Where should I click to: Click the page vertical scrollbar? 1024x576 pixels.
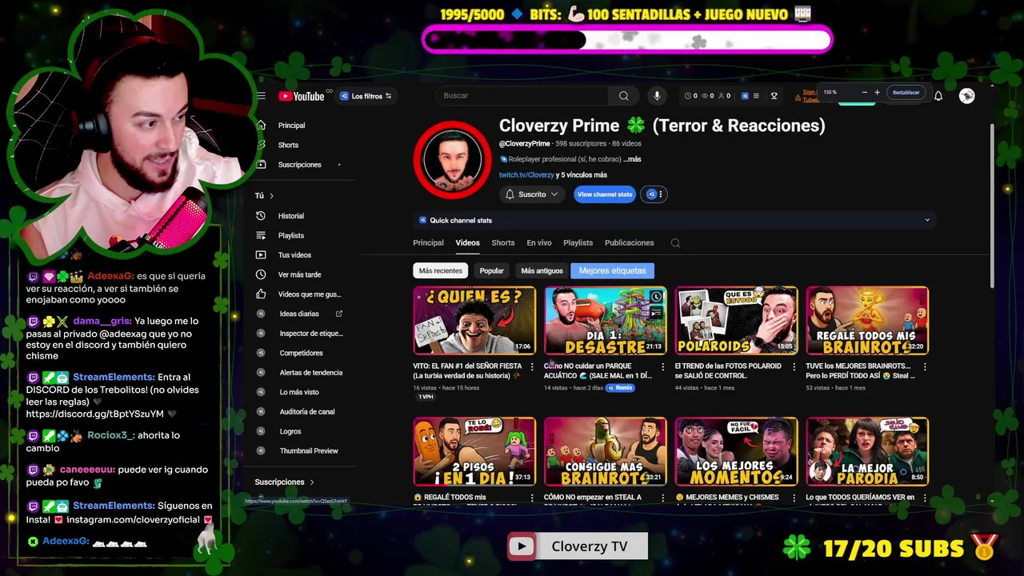coord(992,206)
